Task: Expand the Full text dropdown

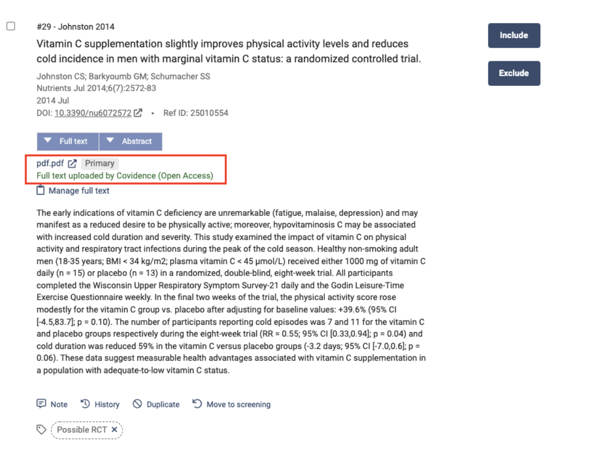Action: 68,141
